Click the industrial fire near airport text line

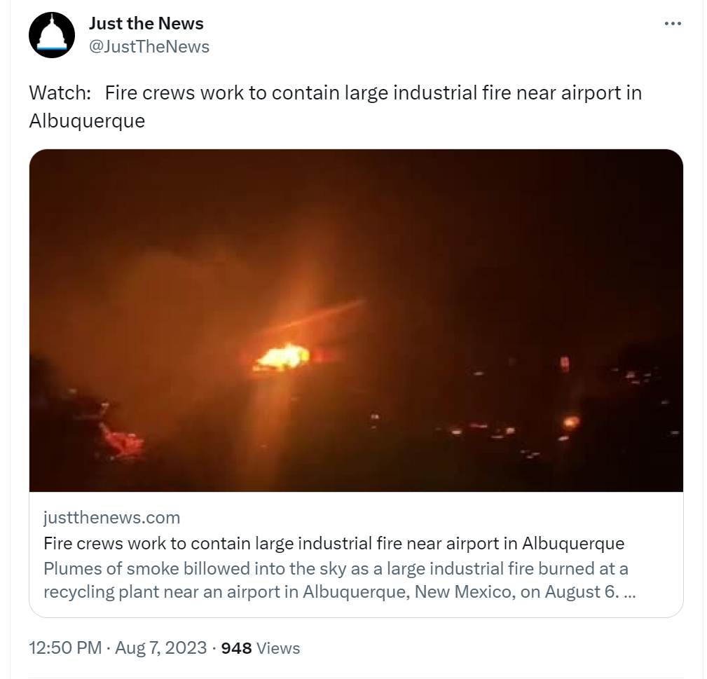336,93
